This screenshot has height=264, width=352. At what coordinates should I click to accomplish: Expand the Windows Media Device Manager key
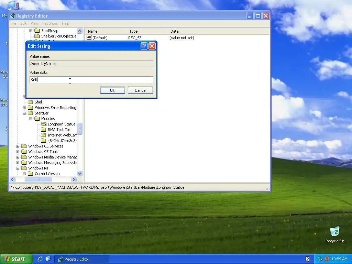point(18,157)
